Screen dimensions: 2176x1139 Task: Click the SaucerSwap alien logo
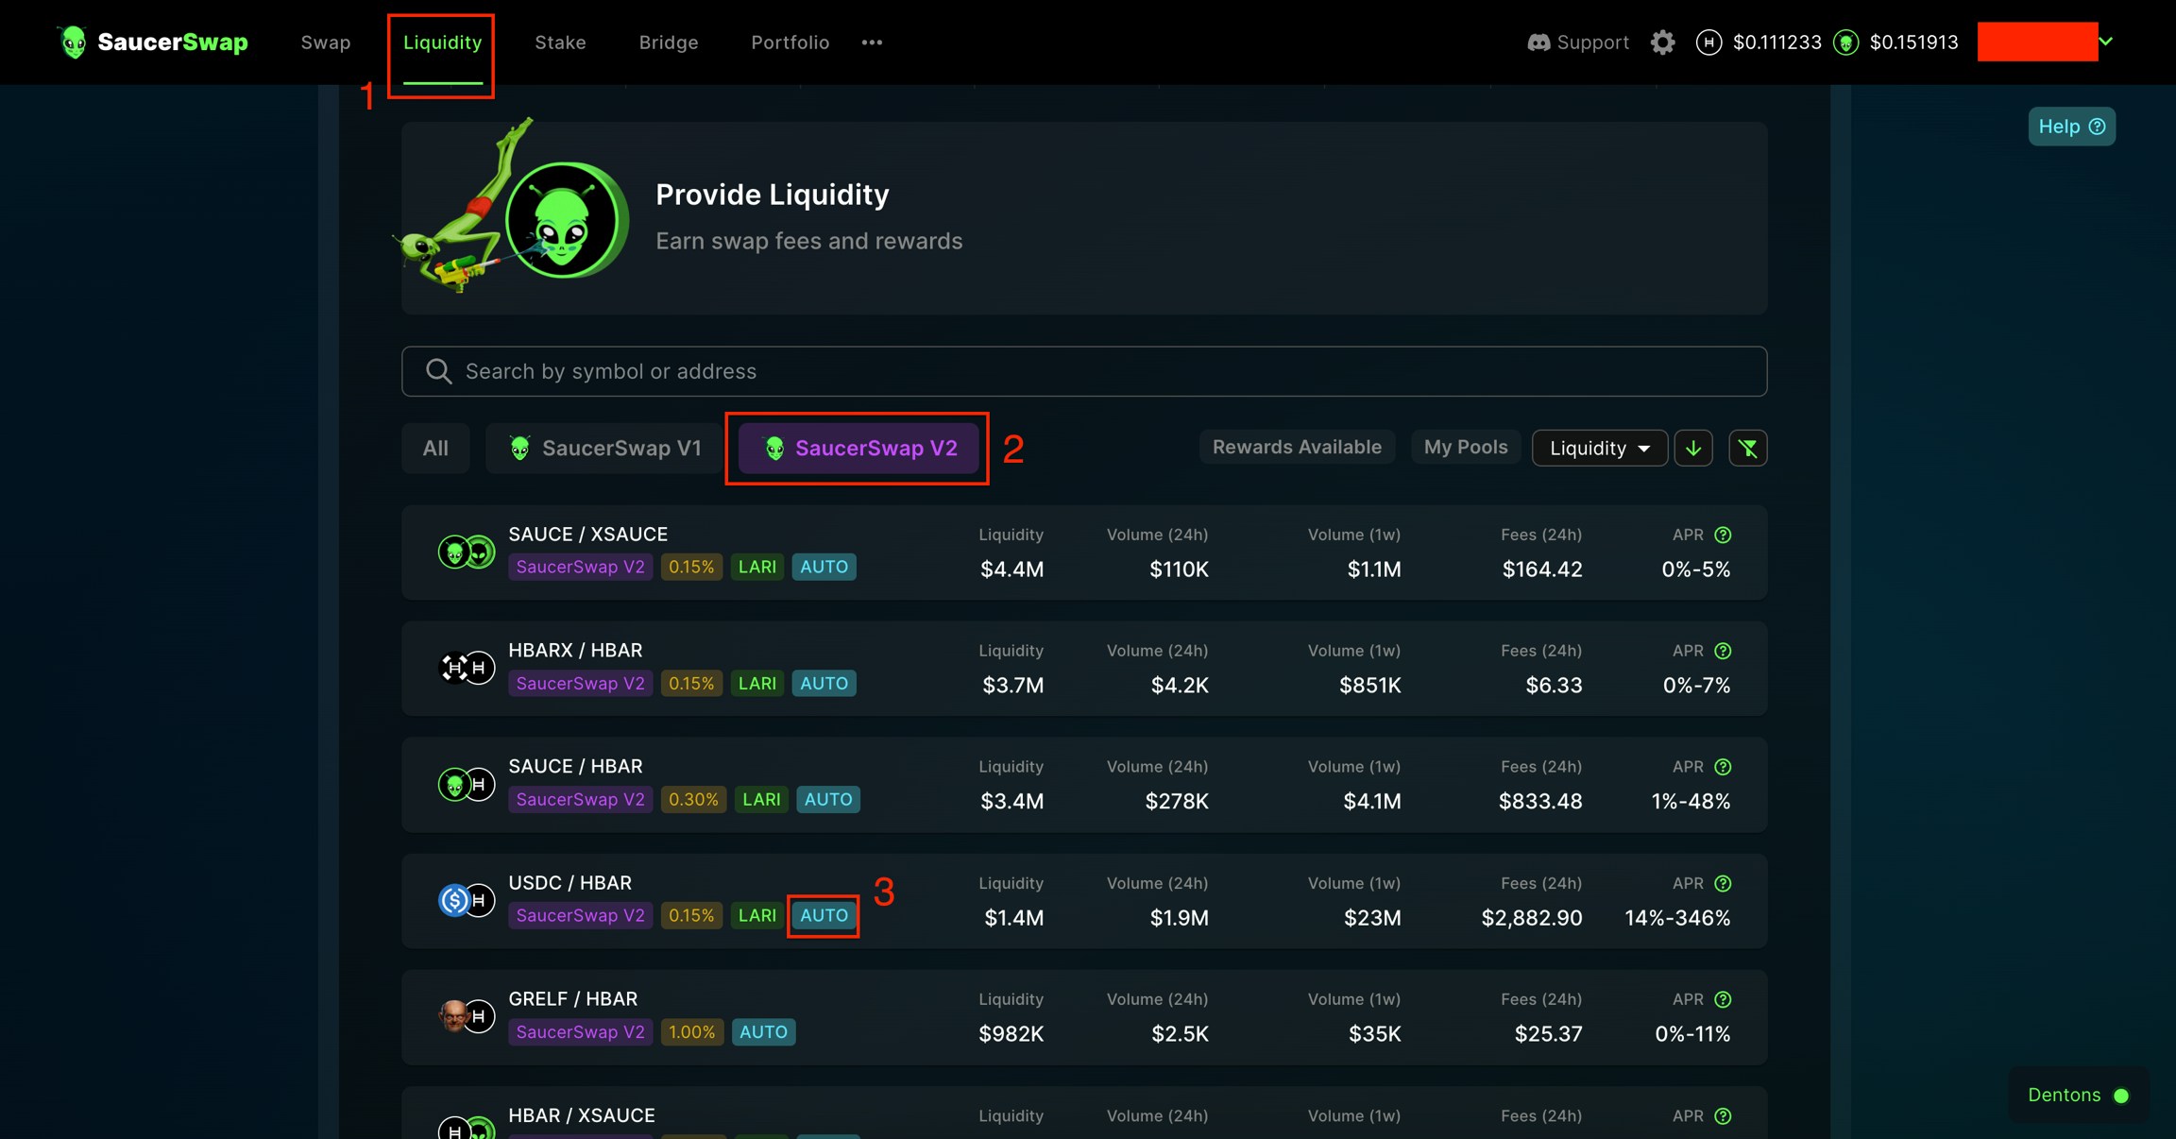[x=74, y=42]
